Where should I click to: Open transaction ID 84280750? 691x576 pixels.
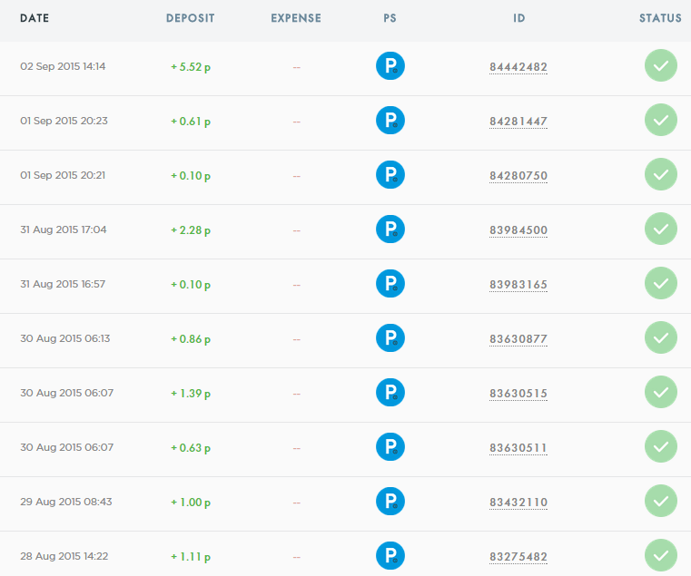click(518, 176)
